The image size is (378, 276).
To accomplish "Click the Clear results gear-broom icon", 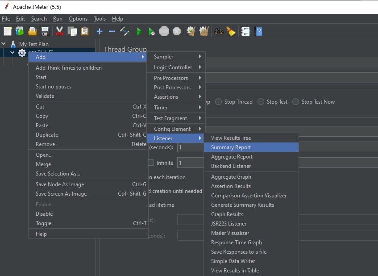I will [191, 31].
